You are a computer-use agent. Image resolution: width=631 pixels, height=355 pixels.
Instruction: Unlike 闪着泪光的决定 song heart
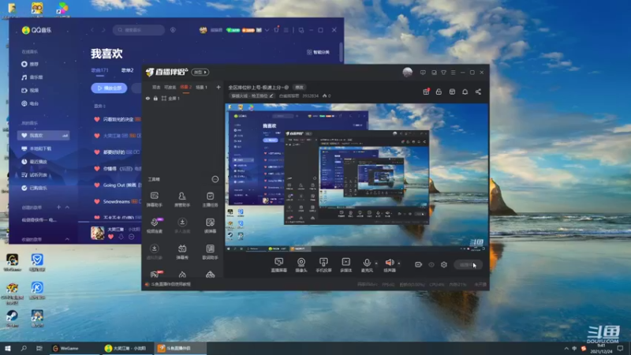tap(96, 119)
